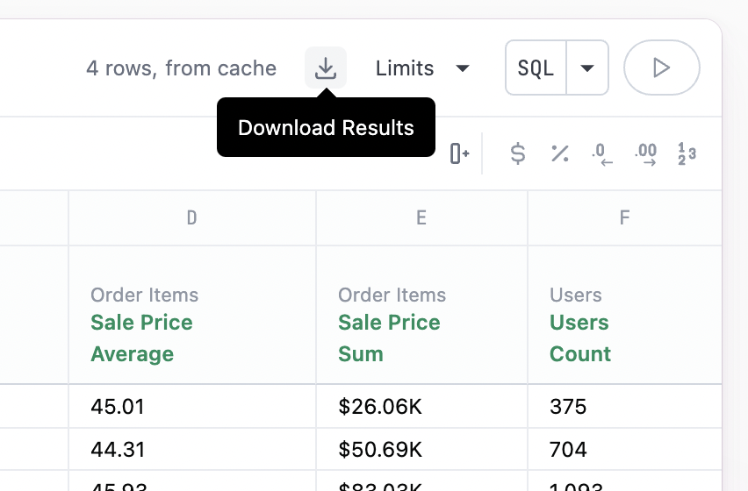Click the add column icon
748x491 pixels.
tap(459, 153)
